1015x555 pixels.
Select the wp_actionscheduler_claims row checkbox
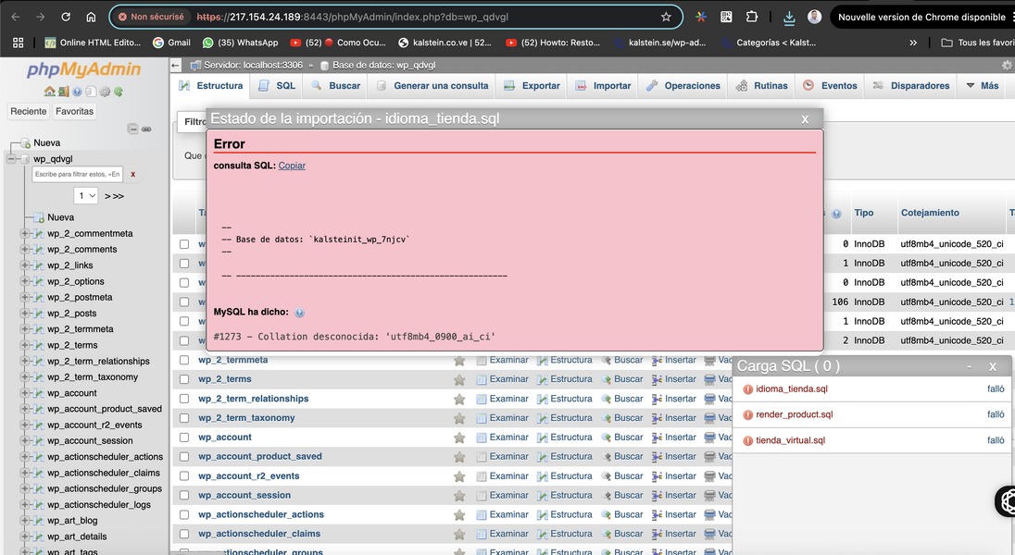tap(184, 534)
